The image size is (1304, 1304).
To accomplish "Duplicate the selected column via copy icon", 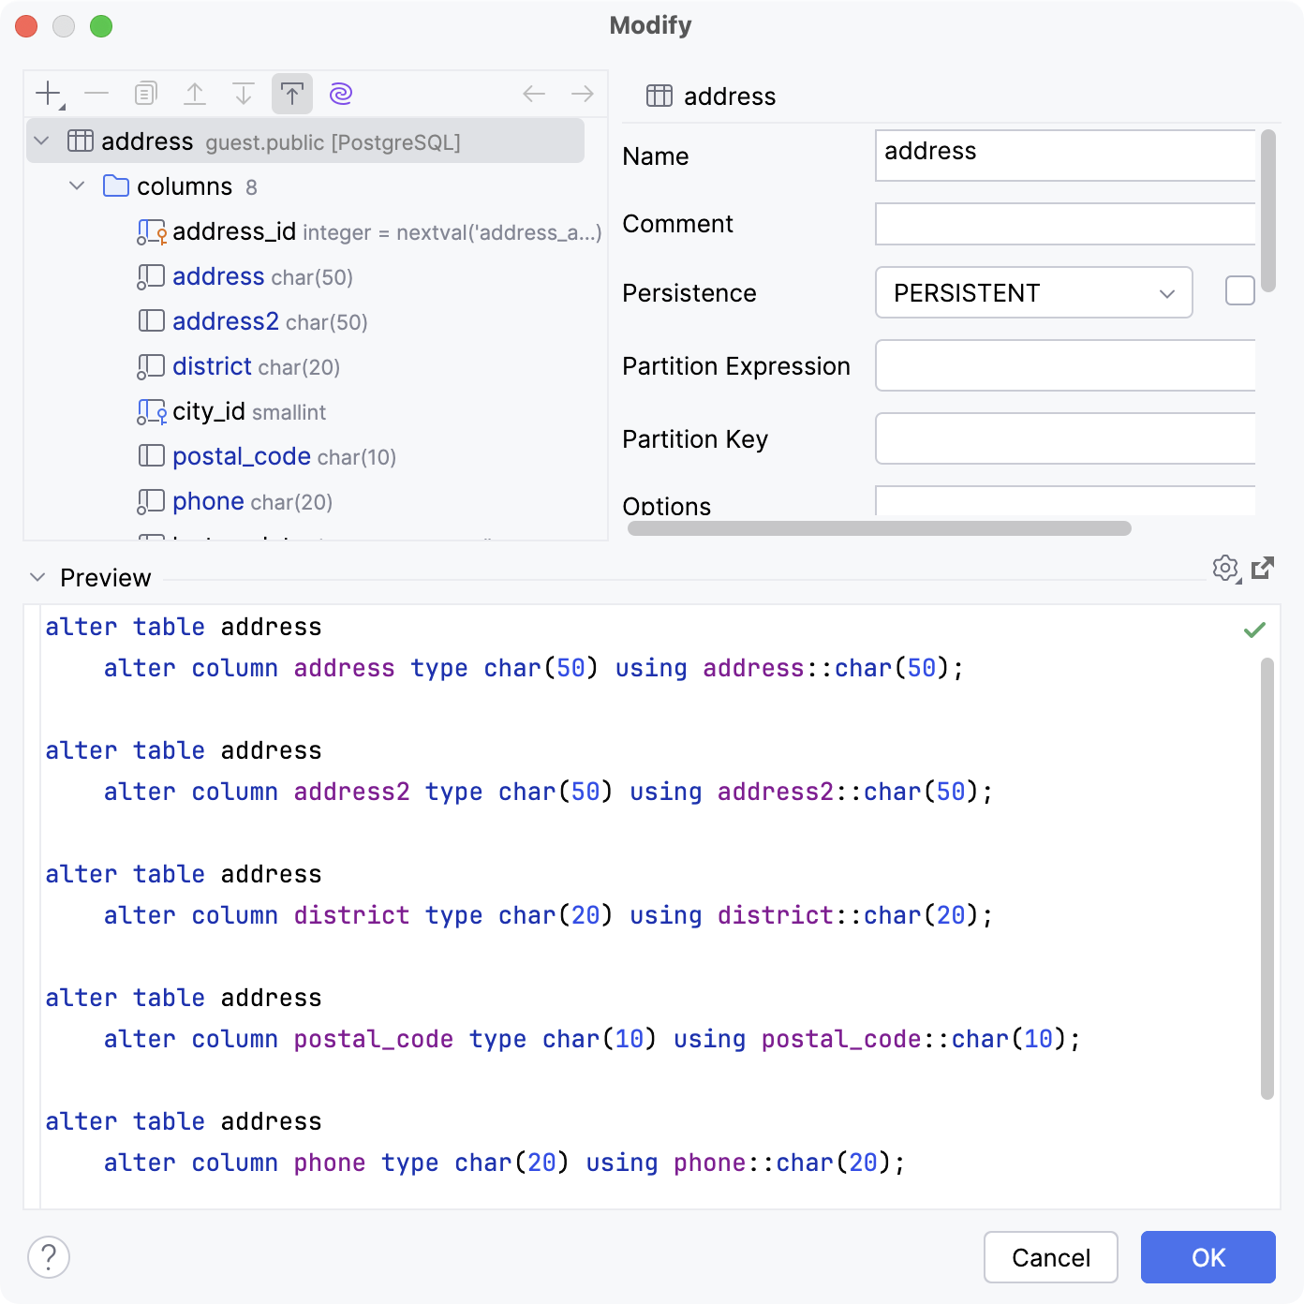I will 144,93.
